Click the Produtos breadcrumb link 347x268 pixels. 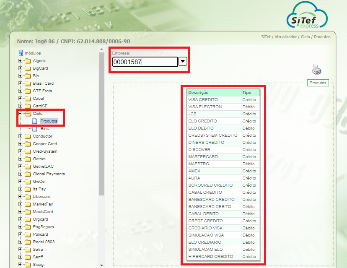322,37
